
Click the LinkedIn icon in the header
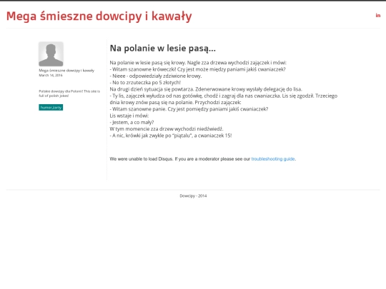tap(378, 16)
